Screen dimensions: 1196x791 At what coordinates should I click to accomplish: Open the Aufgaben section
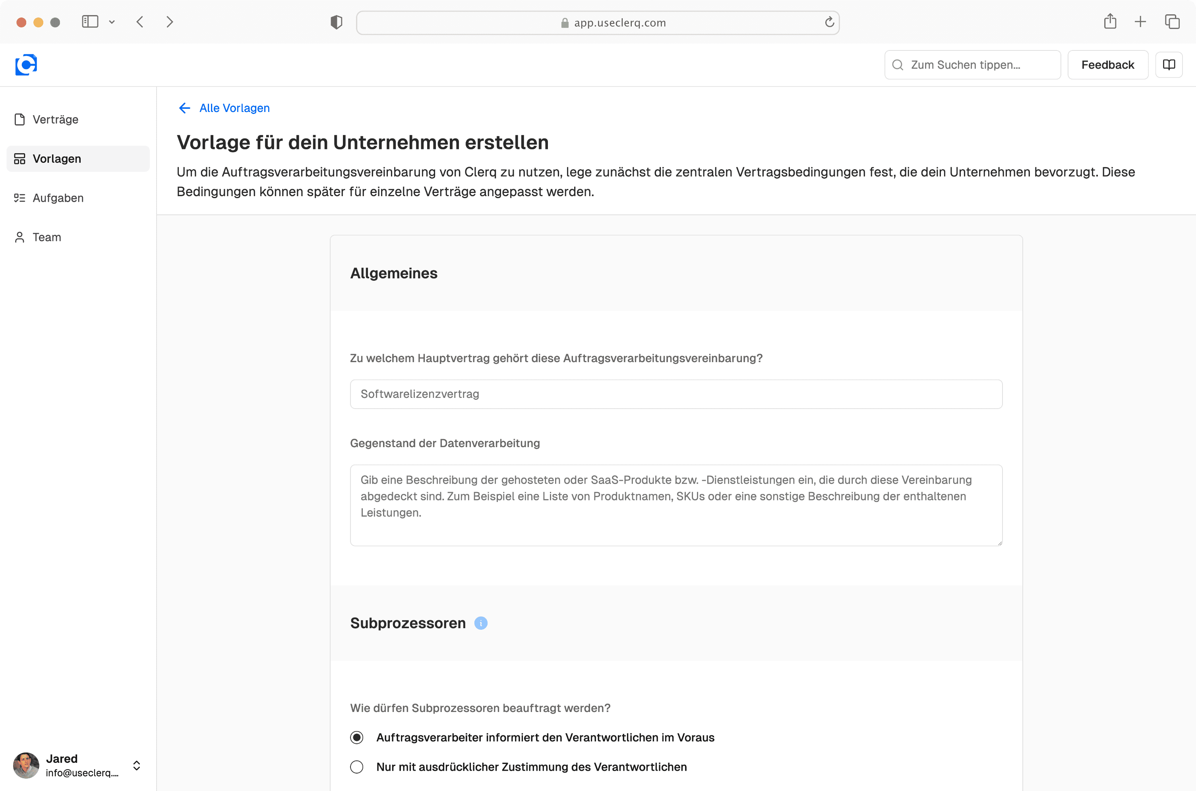click(x=58, y=198)
